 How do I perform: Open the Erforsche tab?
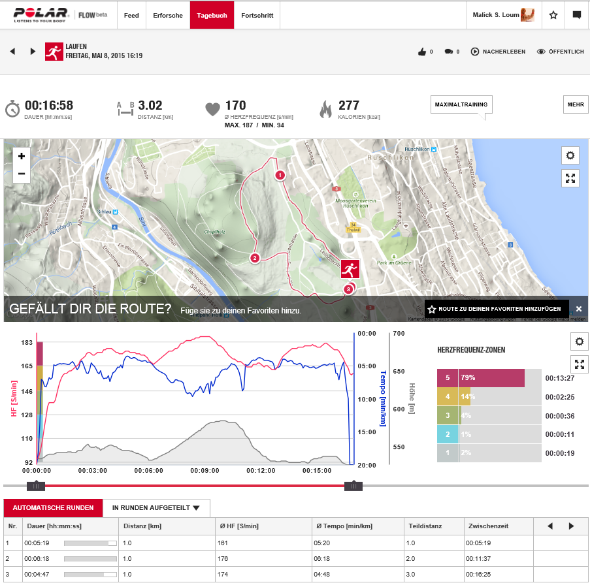(x=168, y=15)
